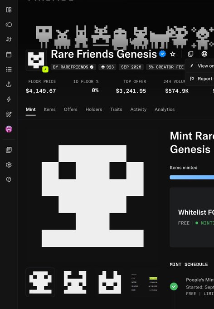Screen dimensions: 214x309
Task: Click the coins/tokens icon in sidebar
Action: [9, 25]
